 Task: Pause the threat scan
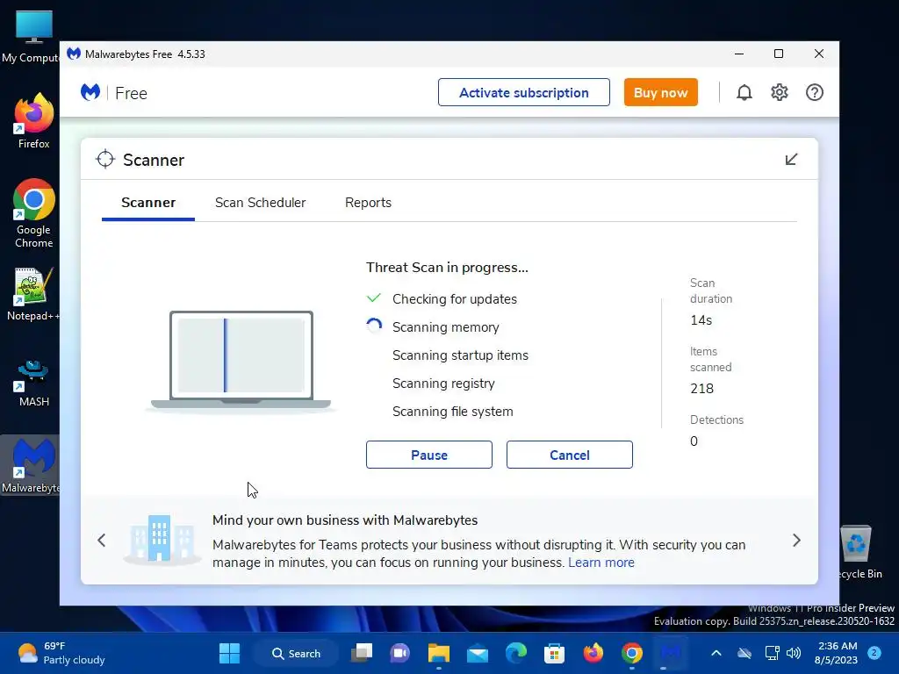(x=428, y=455)
